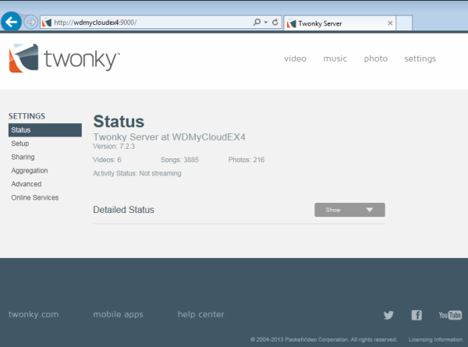Open the Advanced settings page

tap(27, 184)
